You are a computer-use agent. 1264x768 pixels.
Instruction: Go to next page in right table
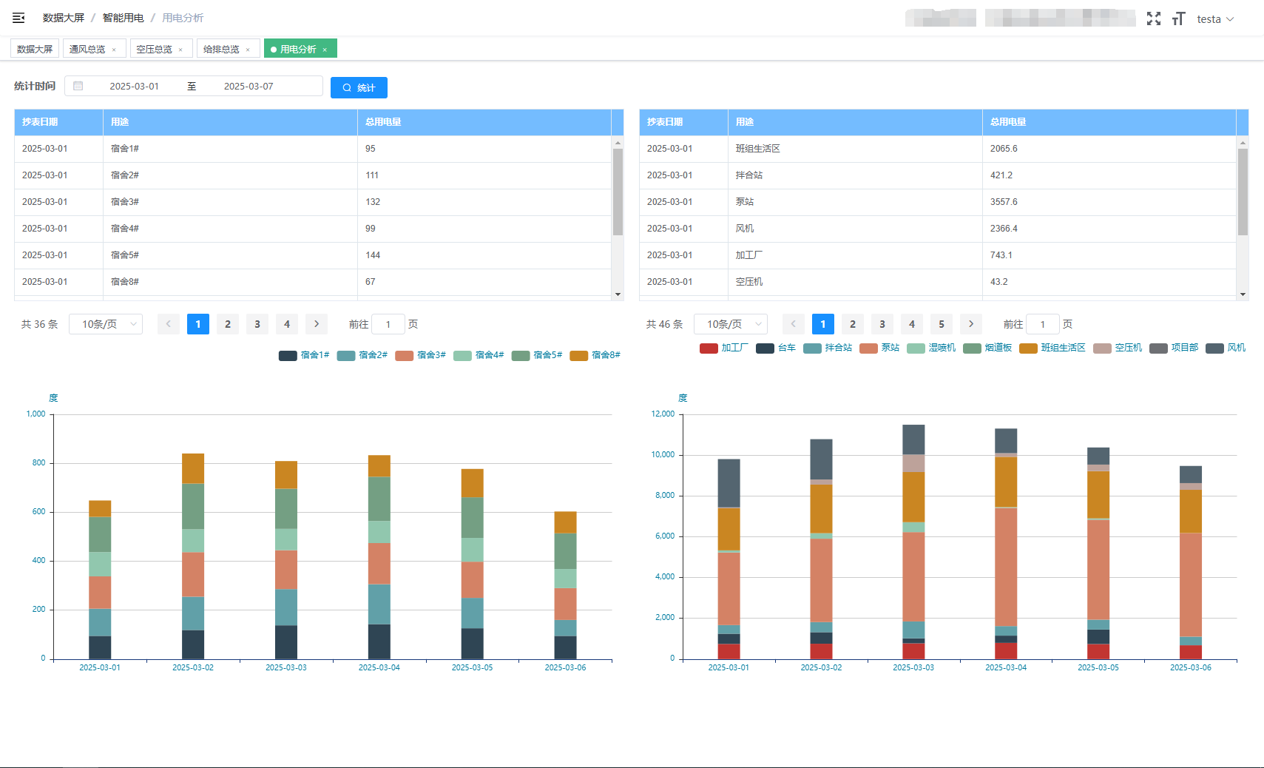(971, 324)
